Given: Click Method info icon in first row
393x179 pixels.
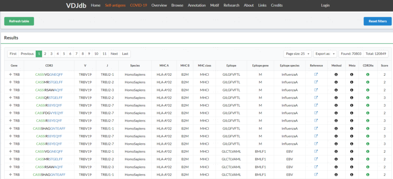Looking at the screenshot, I should 336,74.
